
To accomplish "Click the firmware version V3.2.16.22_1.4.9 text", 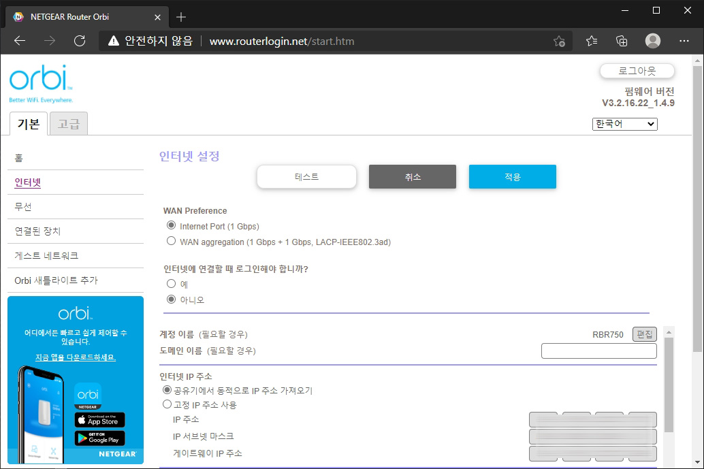I will [x=638, y=103].
